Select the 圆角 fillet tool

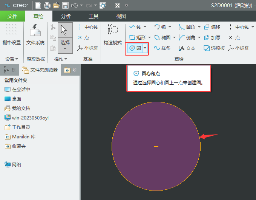click(187, 27)
